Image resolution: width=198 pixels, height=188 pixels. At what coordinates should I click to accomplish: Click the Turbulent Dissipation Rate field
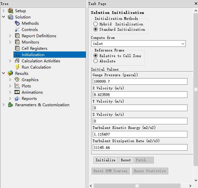tap(140, 147)
